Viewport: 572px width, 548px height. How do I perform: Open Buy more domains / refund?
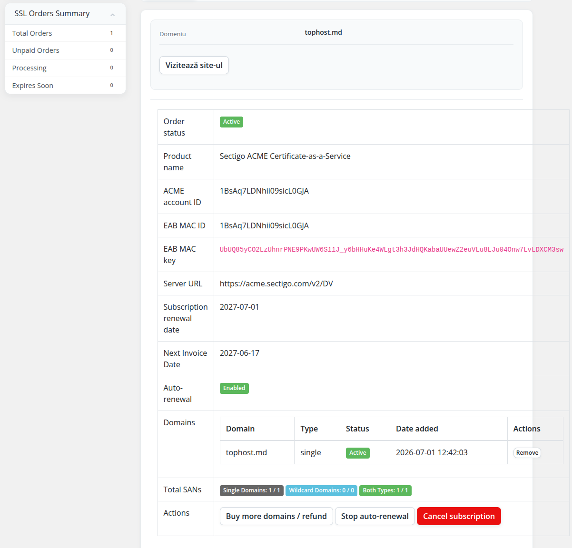pyautogui.click(x=276, y=516)
